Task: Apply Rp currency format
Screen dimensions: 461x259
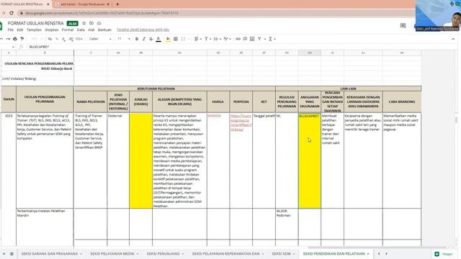Action: pos(50,39)
